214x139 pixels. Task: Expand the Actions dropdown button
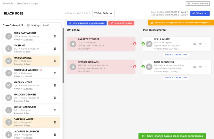[200, 13]
